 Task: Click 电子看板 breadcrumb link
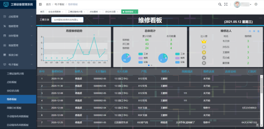click(59, 4)
